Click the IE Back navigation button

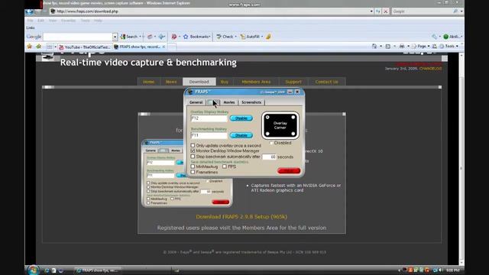click(x=29, y=12)
